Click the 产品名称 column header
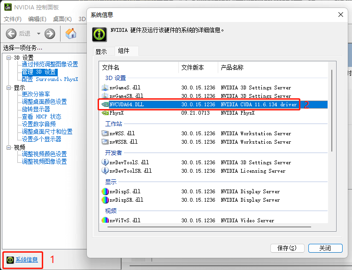352x270 pixels. coord(273,67)
